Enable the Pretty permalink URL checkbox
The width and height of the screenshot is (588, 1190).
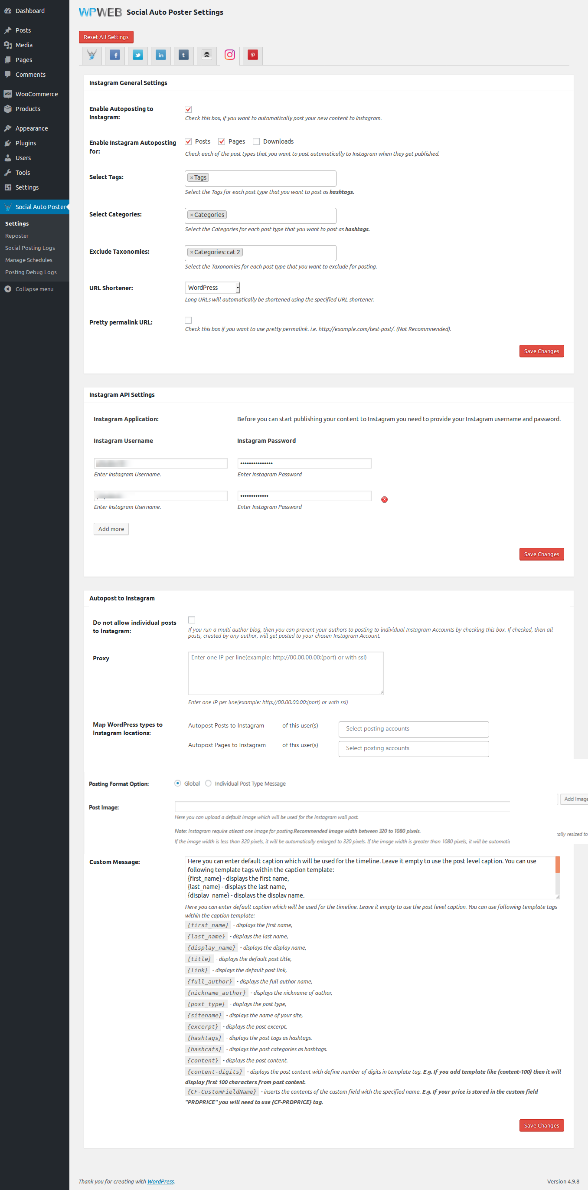tap(188, 320)
